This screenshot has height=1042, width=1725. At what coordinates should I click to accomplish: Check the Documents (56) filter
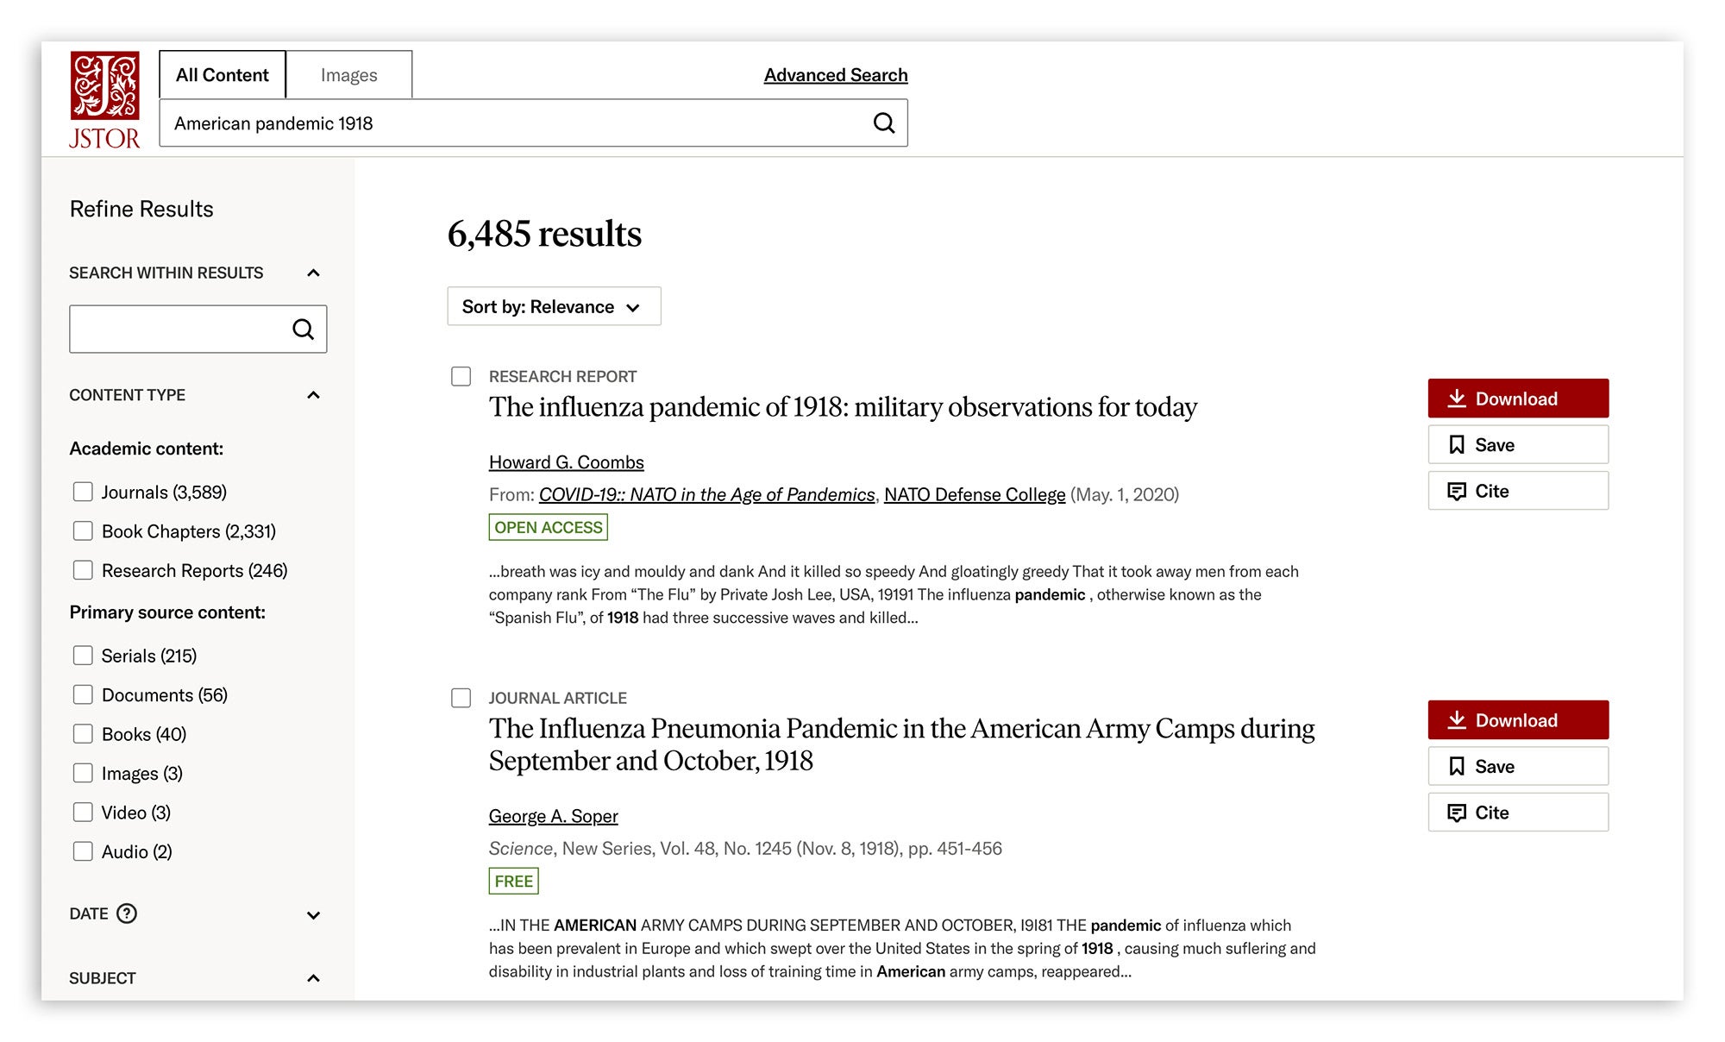[x=83, y=694]
